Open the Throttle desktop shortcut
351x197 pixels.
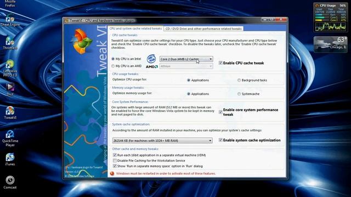10,43
